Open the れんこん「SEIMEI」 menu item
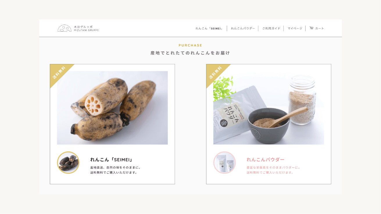The width and height of the screenshot is (381, 214). [209, 28]
